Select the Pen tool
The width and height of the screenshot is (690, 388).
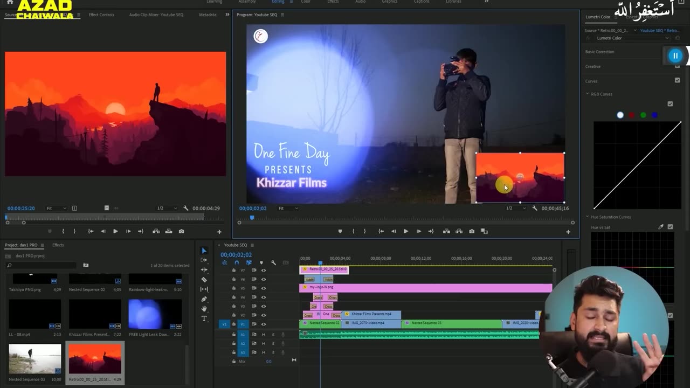pyautogui.click(x=204, y=299)
